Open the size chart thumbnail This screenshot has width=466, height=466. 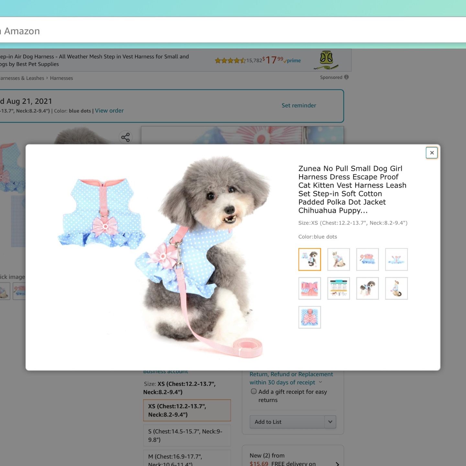(x=338, y=288)
